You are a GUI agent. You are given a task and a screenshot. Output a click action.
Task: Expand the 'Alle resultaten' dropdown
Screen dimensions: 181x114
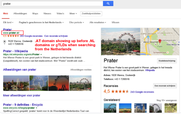point(98,23)
